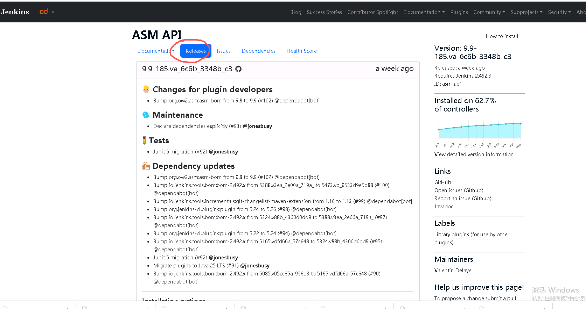Viewport: 586px width, 309px height.
Task: Expand CD Foundation dropdown caret
Action: 53,12
